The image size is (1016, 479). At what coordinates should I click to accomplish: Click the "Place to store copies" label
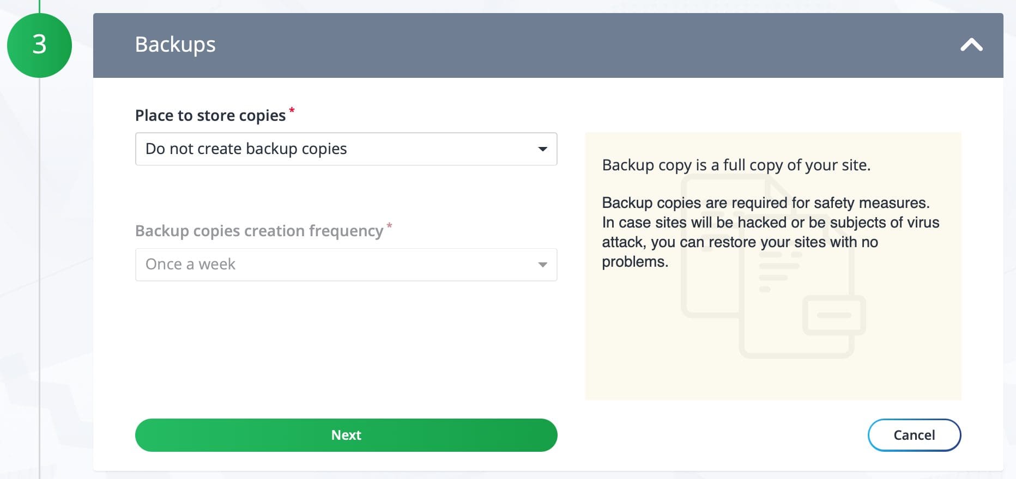(210, 115)
